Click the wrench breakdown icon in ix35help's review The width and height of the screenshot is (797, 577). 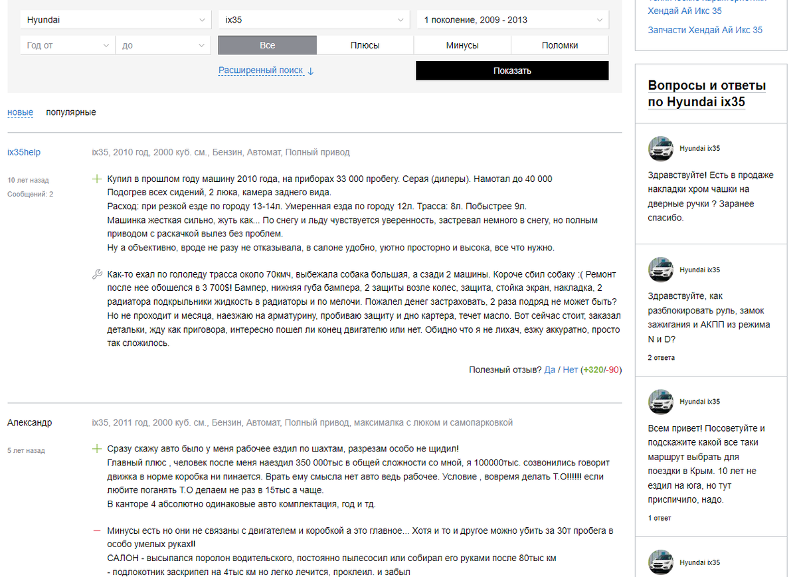96,274
